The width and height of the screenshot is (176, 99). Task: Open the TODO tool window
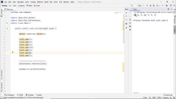pyautogui.click(x=20, y=95)
